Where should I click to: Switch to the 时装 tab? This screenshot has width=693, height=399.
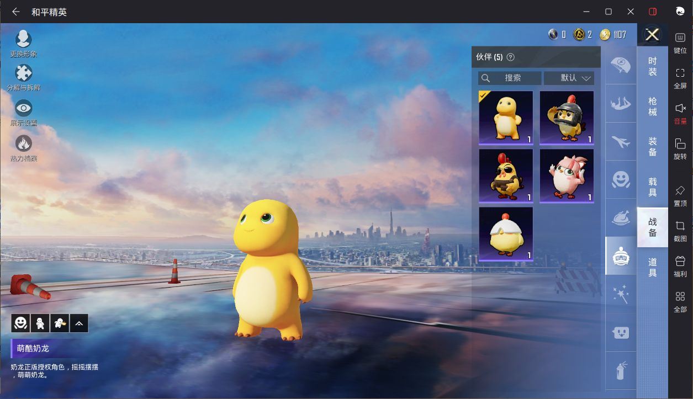(652, 66)
